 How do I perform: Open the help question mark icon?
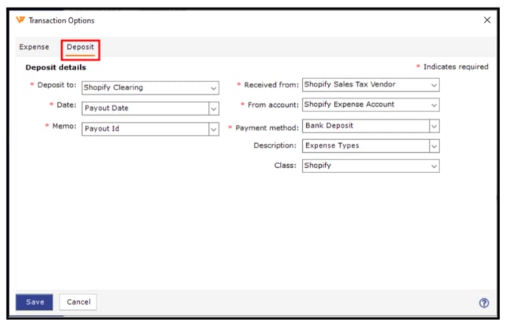[x=484, y=303]
